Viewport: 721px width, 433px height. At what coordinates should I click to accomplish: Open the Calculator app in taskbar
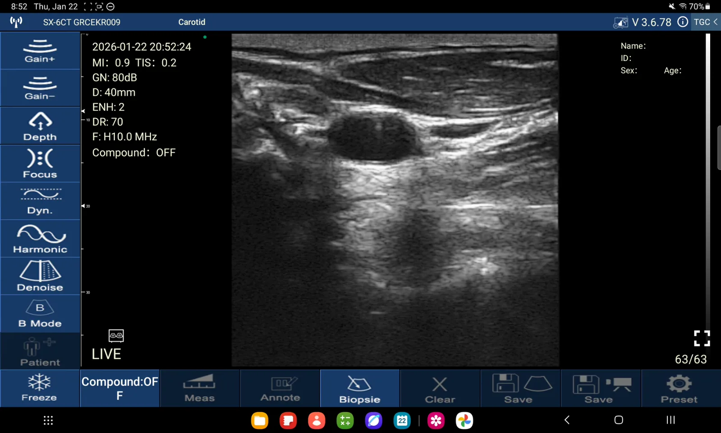tap(345, 420)
